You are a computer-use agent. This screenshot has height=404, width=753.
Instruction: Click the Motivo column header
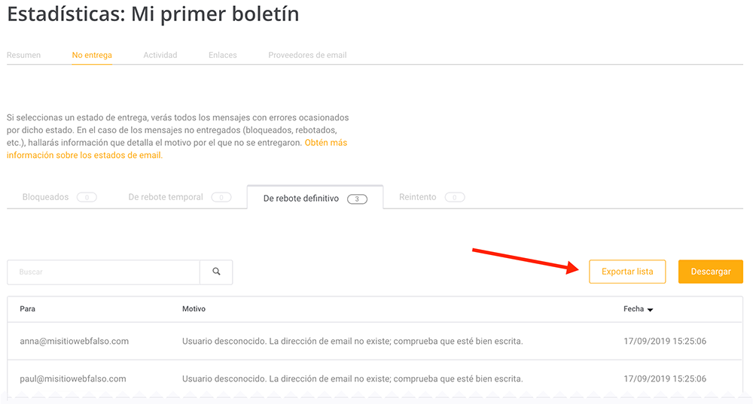pos(194,309)
